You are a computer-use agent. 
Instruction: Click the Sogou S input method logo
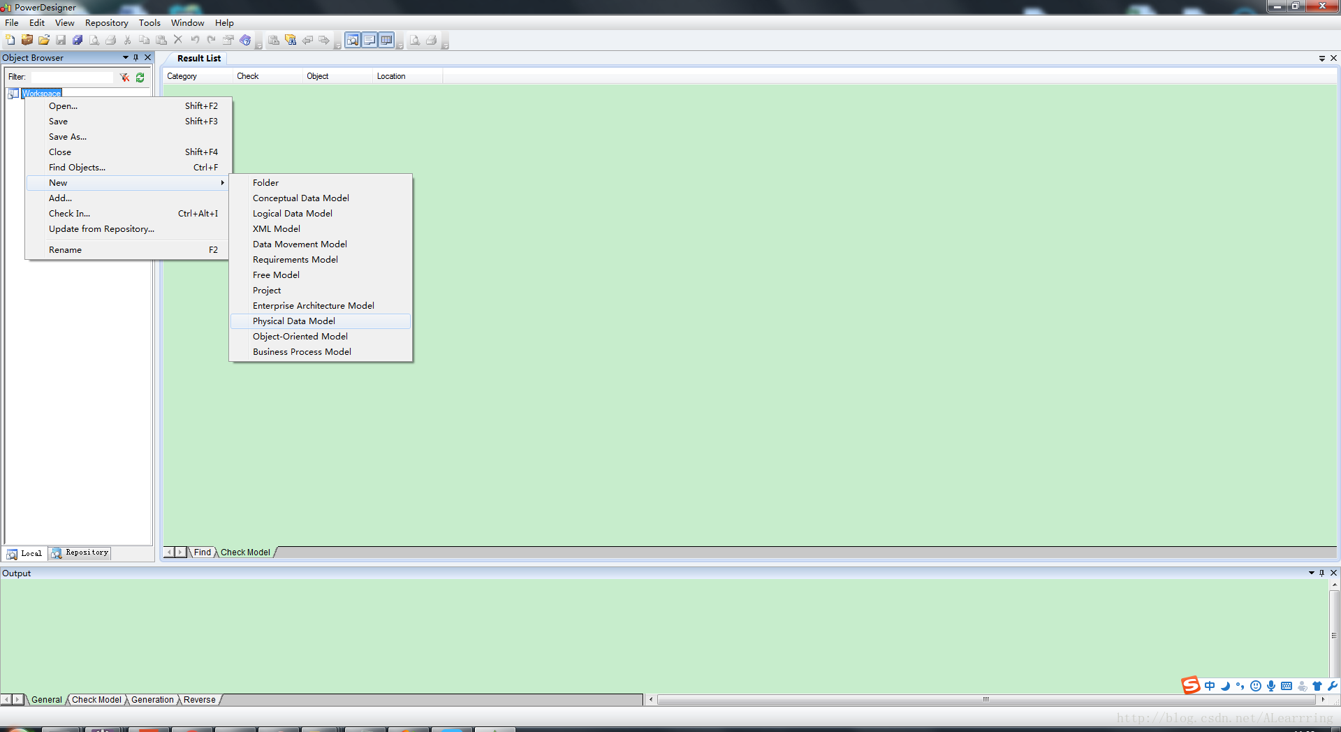pos(1191,685)
